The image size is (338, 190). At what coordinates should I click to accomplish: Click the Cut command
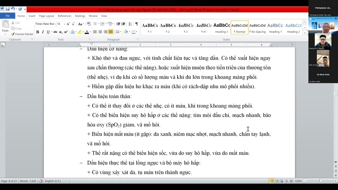16,23
